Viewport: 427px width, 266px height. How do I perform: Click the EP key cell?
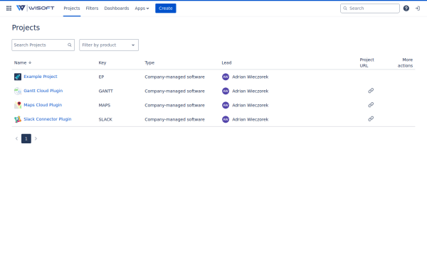(x=101, y=77)
